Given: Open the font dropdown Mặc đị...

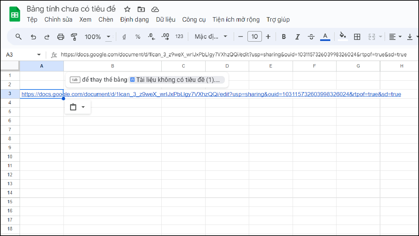Looking at the screenshot, I should 211,36.
